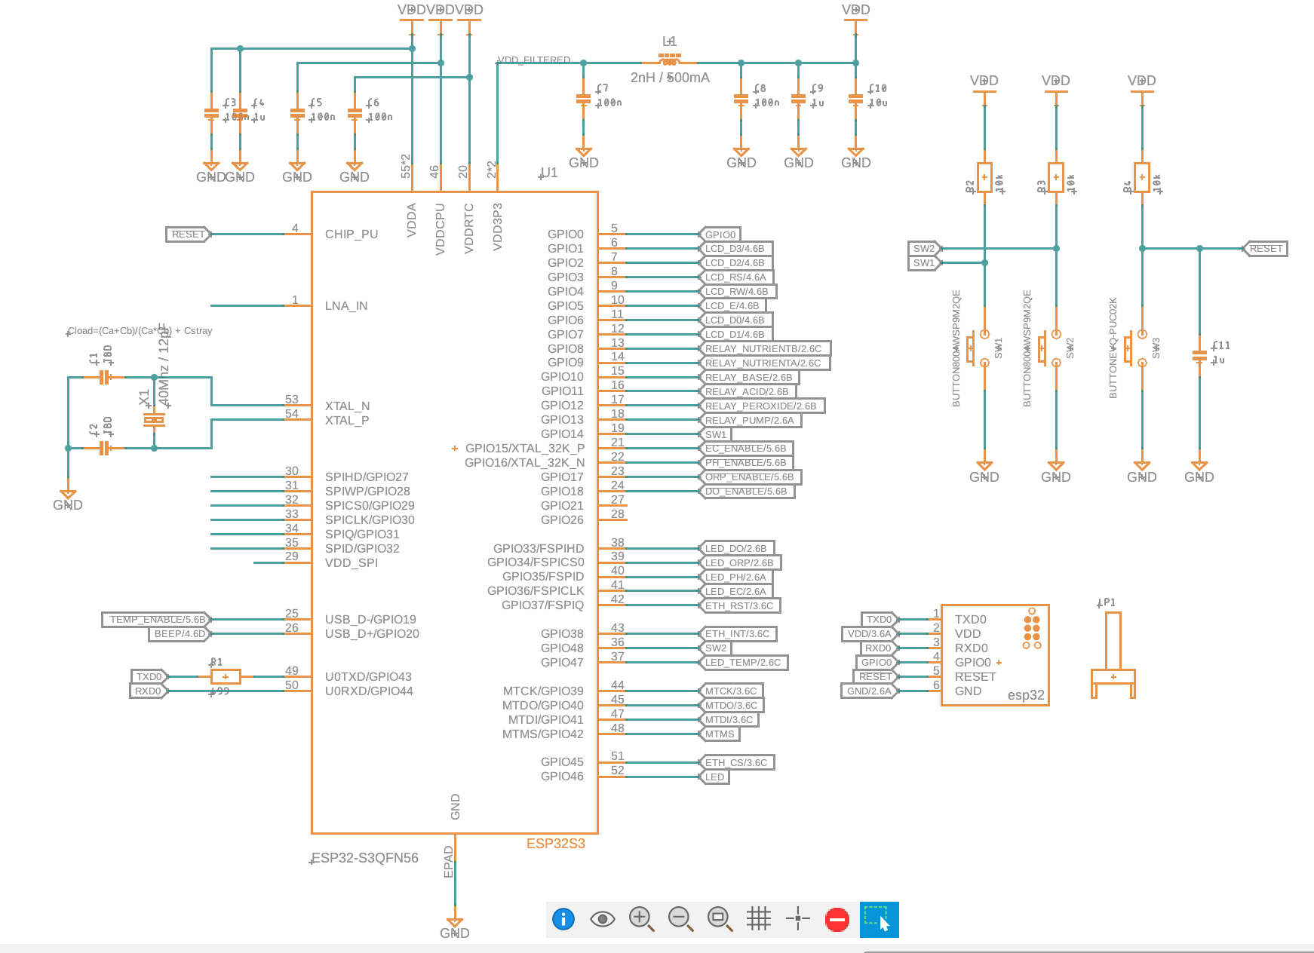This screenshot has width=1314, height=953.
Task: Toggle the Grid icon
Action: click(759, 919)
